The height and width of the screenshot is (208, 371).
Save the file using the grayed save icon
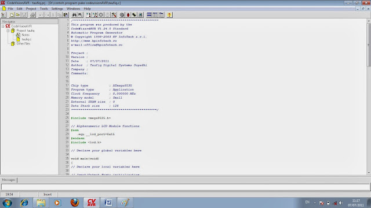pos(24,15)
